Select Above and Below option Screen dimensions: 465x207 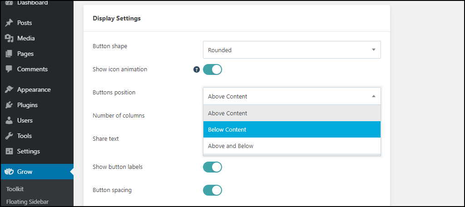click(292, 146)
